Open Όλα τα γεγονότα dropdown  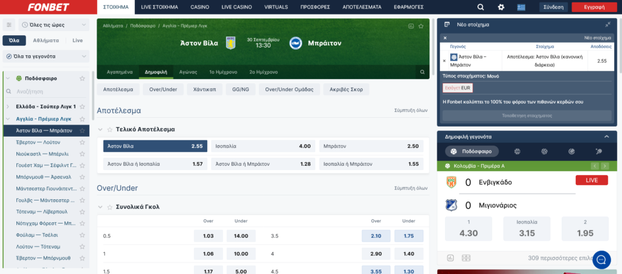[x=46, y=57]
